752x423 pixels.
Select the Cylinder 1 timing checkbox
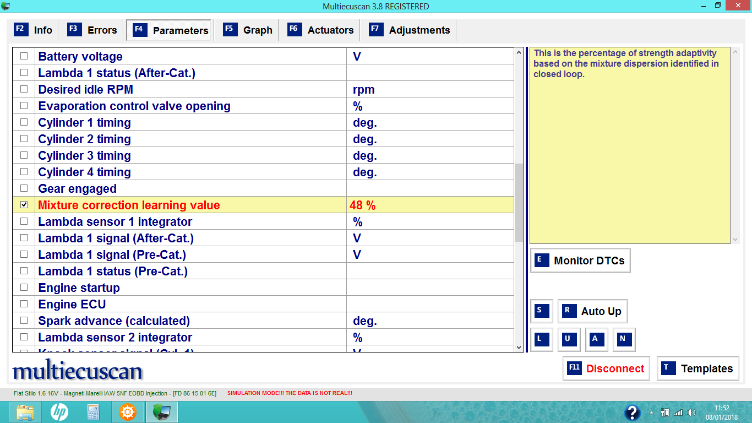pyautogui.click(x=24, y=122)
